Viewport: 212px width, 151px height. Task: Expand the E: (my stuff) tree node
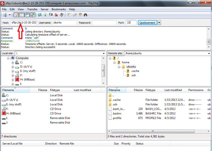(13, 71)
